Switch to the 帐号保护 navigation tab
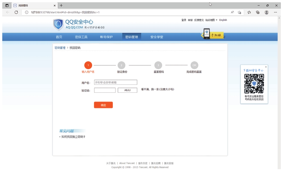The height and width of the screenshot is (170, 282). point(106,37)
